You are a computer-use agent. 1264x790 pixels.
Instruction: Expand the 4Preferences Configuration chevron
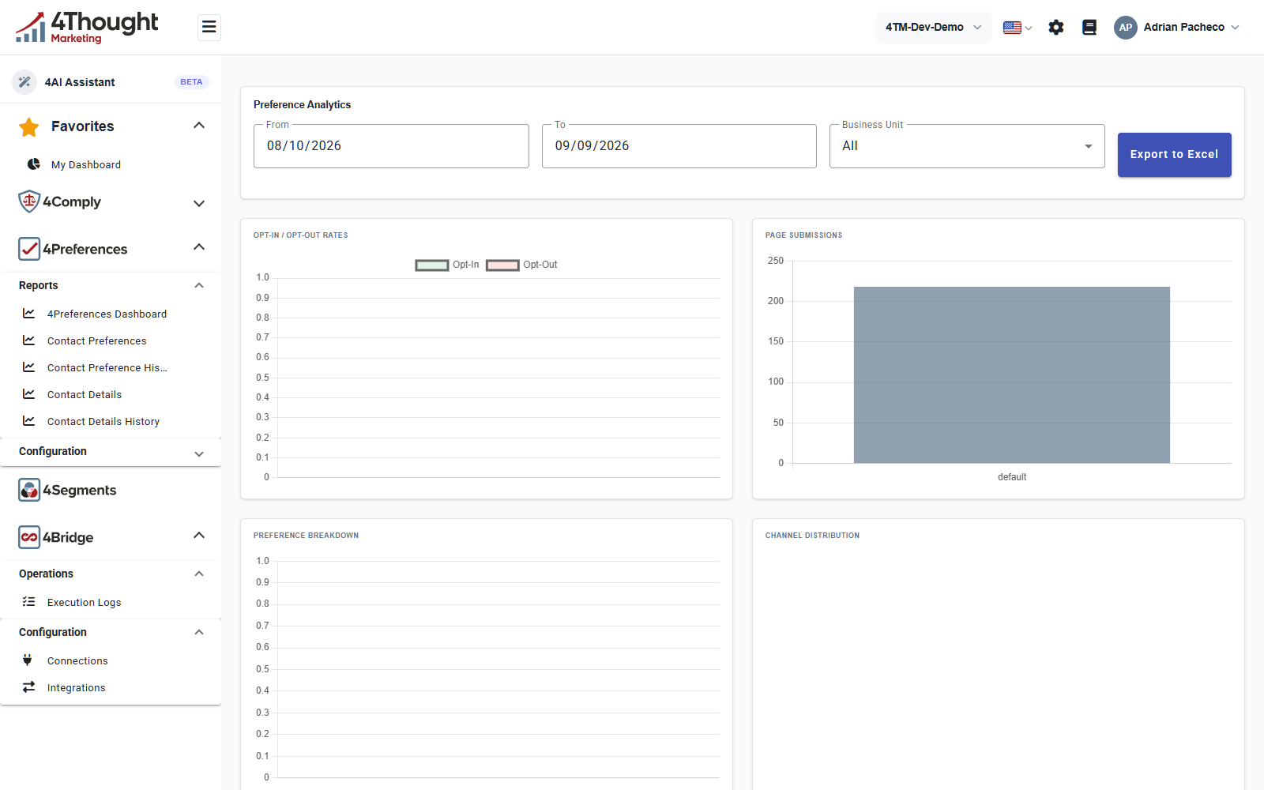[x=199, y=454]
